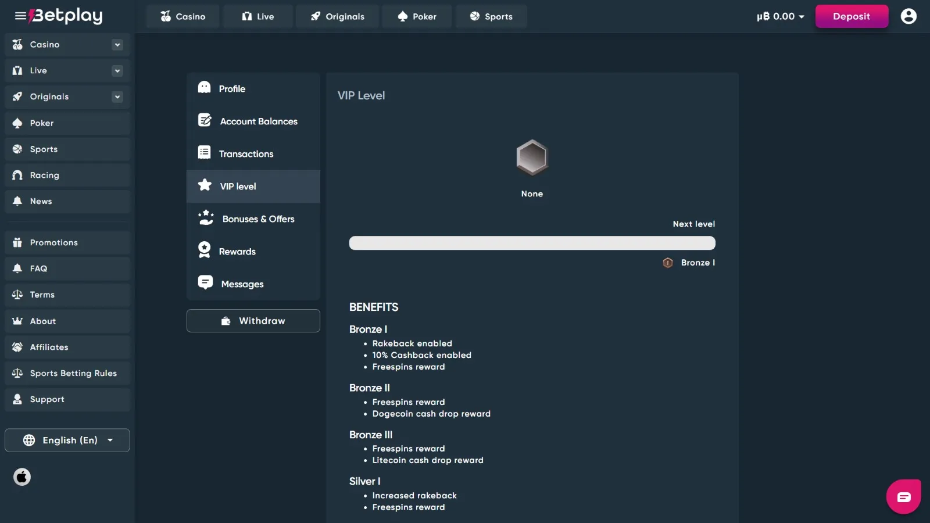Click the Racing horseshoe icon in sidebar
930x523 pixels.
17,175
